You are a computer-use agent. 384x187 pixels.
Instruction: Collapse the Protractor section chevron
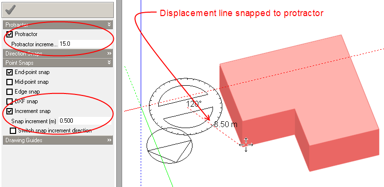(109, 24)
